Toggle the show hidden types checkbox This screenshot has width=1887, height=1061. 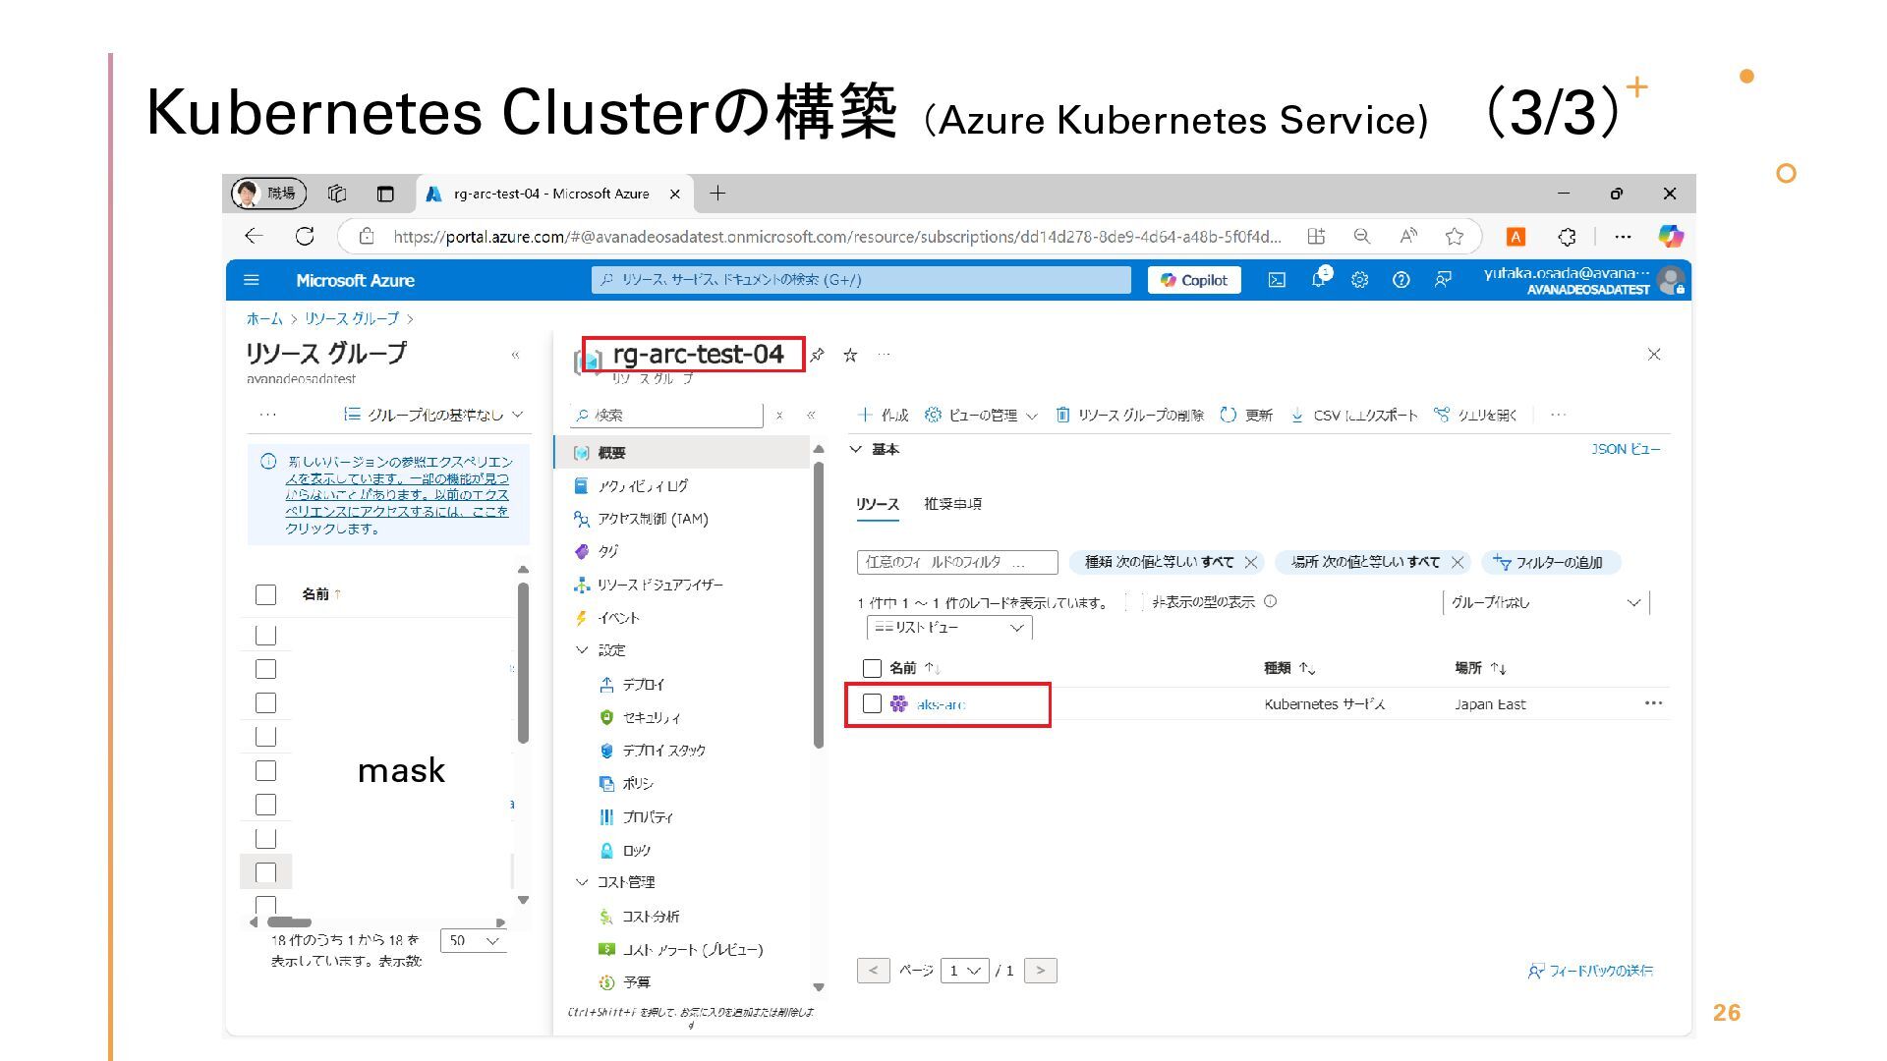click(1135, 602)
